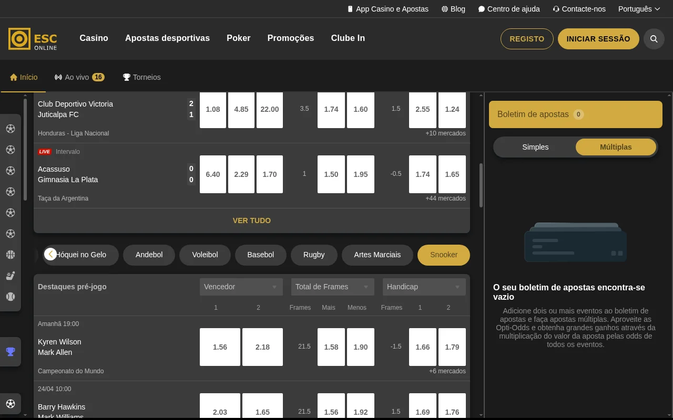Open +10 mercados for Honduras match
The image size is (673, 420).
coord(445,133)
